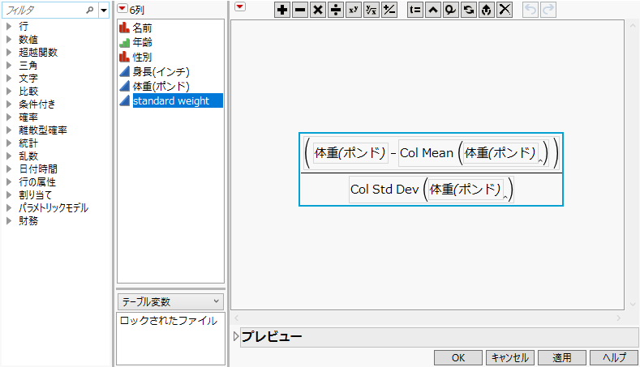The height and width of the screenshot is (367, 640).
Task: Select the 体重(ポンド) column in list
Action: pyautogui.click(x=161, y=87)
